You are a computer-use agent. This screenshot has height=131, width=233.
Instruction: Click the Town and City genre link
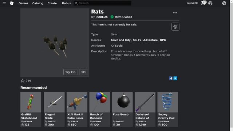(121, 40)
